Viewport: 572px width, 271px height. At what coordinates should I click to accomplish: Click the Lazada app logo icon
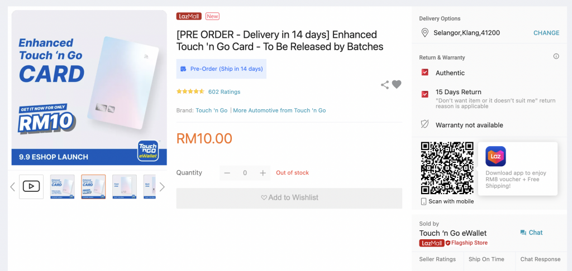[x=495, y=156]
